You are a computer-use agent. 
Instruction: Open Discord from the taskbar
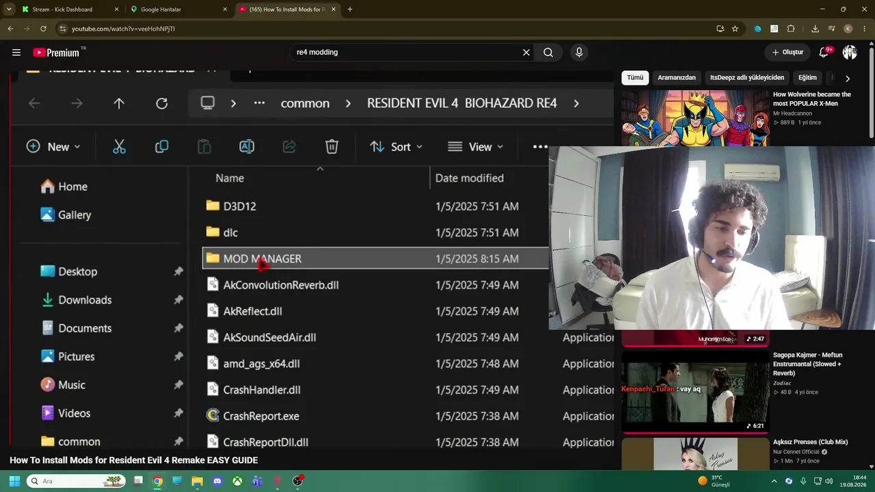pos(217,481)
